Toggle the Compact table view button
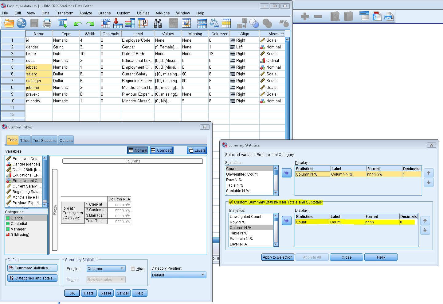 (x=162, y=150)
